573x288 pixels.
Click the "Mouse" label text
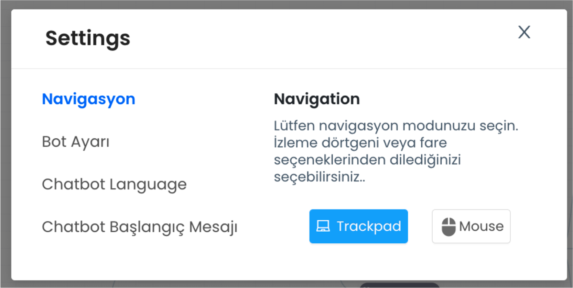point(481,226)
